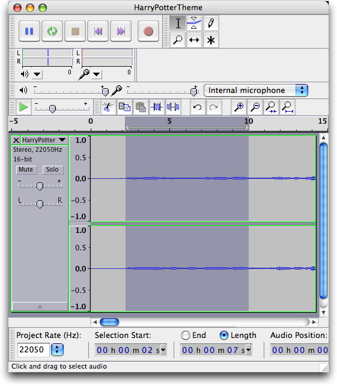Screen dimensions: 337x386
Task: Skip to end of track
Action: [x=121, y=31]
